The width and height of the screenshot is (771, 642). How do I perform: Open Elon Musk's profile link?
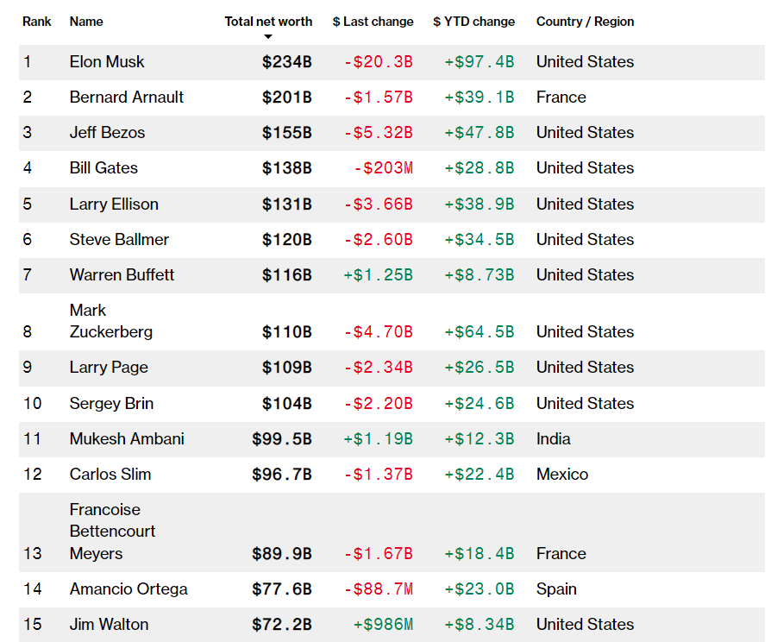coord(107,62)
